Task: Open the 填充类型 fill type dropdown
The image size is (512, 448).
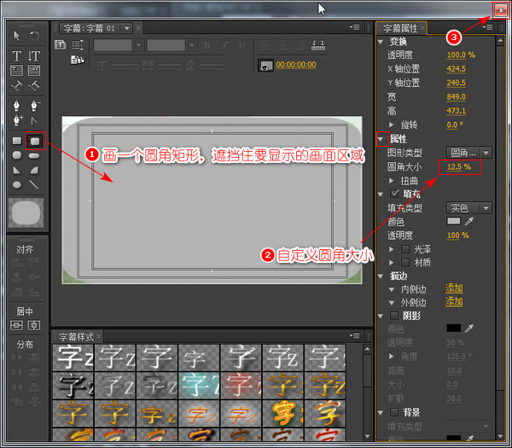Action: point(468,207)
